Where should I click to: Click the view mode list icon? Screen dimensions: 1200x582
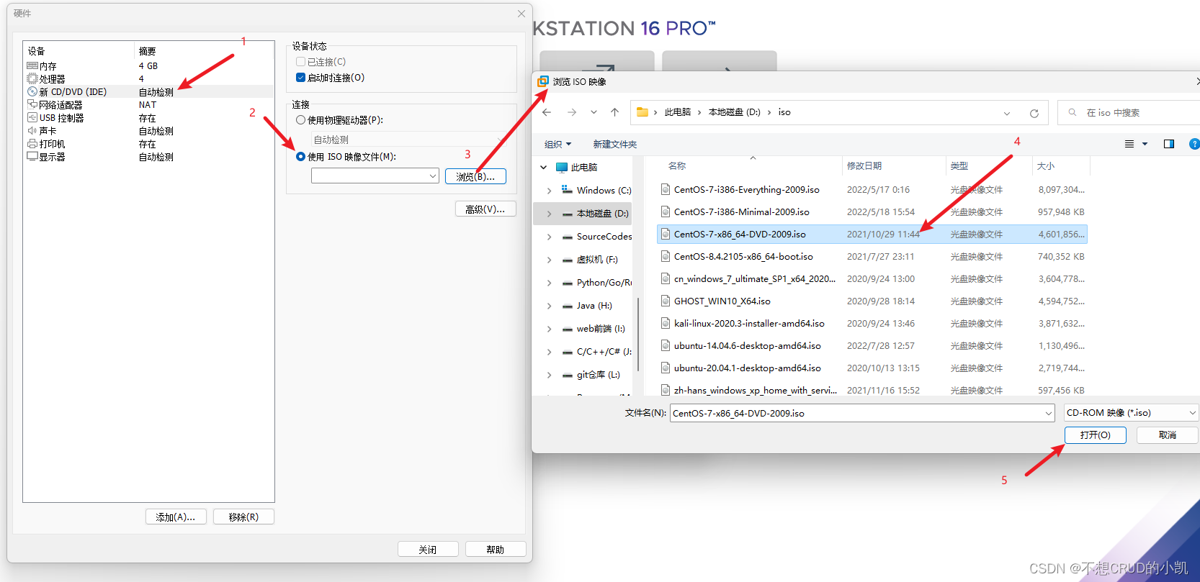click(1129, 144)
